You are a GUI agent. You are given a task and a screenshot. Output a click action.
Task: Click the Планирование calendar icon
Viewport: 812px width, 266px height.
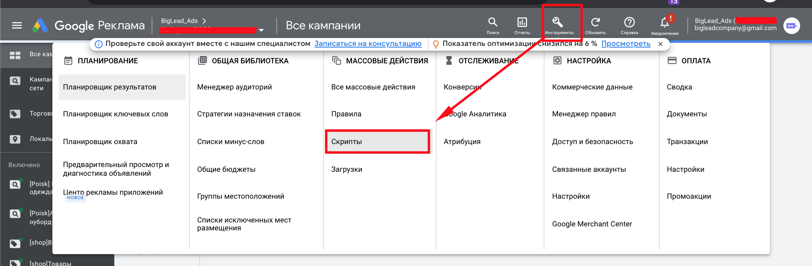pos(68,61)
